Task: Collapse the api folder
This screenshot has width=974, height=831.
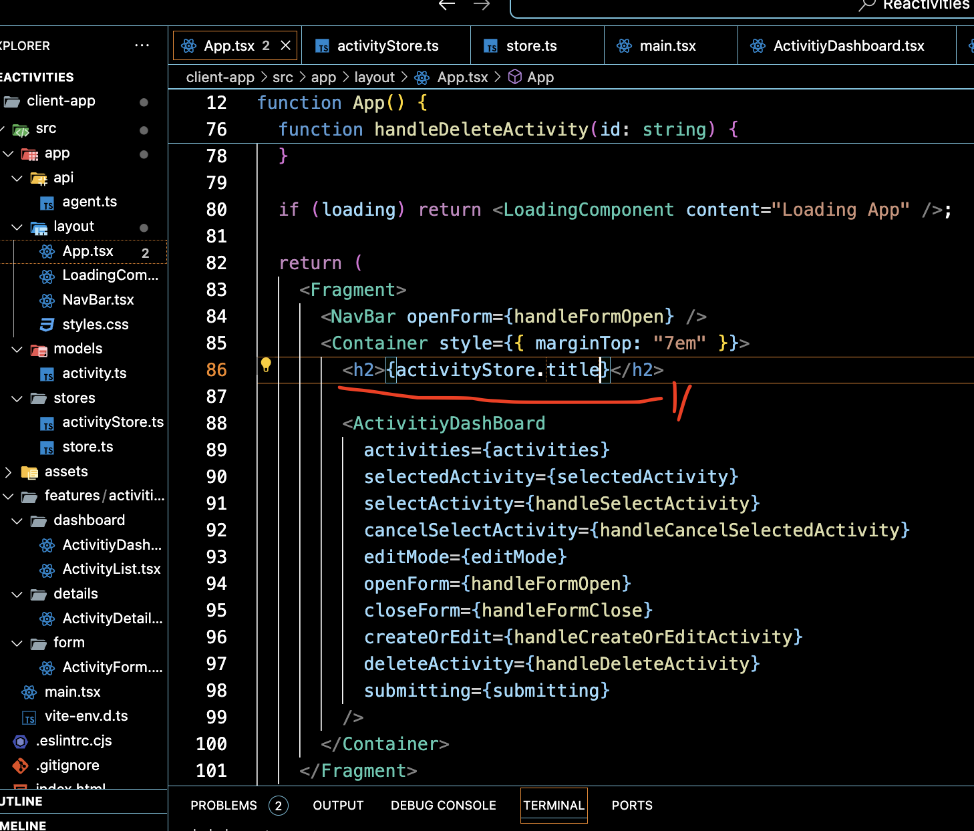Action: pos(17,178)
